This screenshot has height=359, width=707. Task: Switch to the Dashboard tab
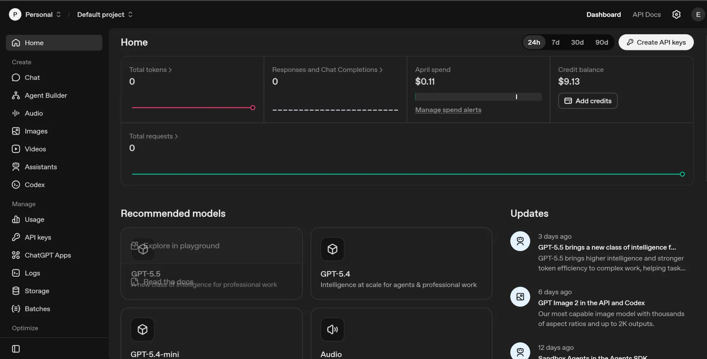click(x=603, y=14)
